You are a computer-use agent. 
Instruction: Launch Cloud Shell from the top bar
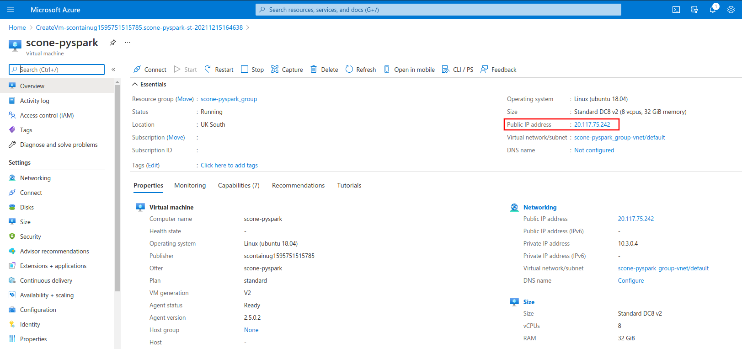pos(676,10)
